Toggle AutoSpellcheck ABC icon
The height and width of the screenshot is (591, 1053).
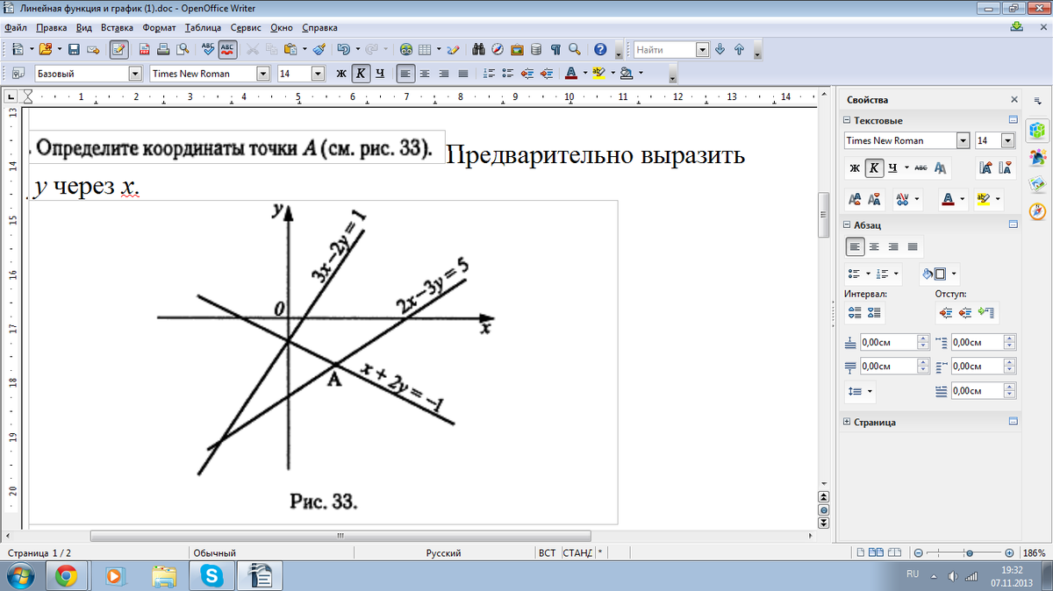coord(227,49)
